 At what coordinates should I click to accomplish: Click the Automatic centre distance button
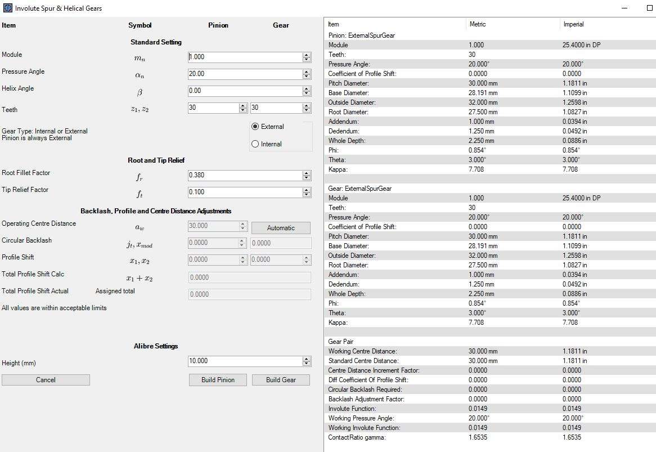(x=281, y=227)
